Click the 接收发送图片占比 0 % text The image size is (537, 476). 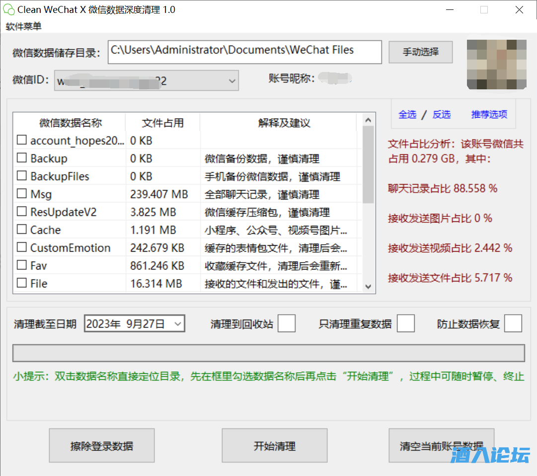pyautogui.click(x=440, y=218)
